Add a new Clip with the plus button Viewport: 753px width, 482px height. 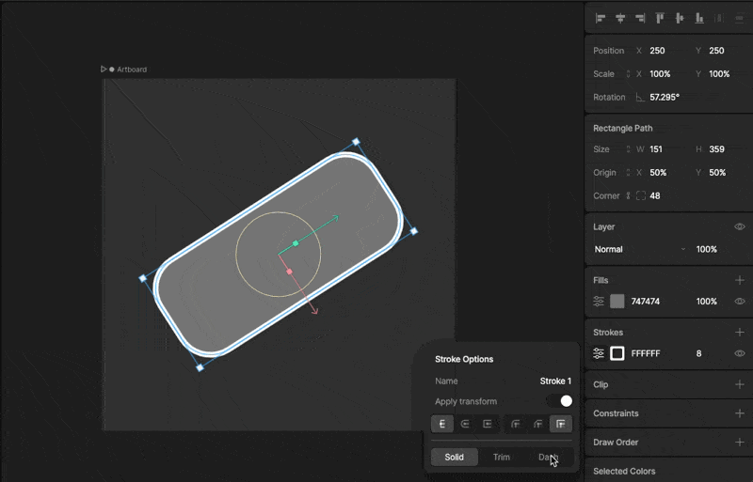(739, 384)
